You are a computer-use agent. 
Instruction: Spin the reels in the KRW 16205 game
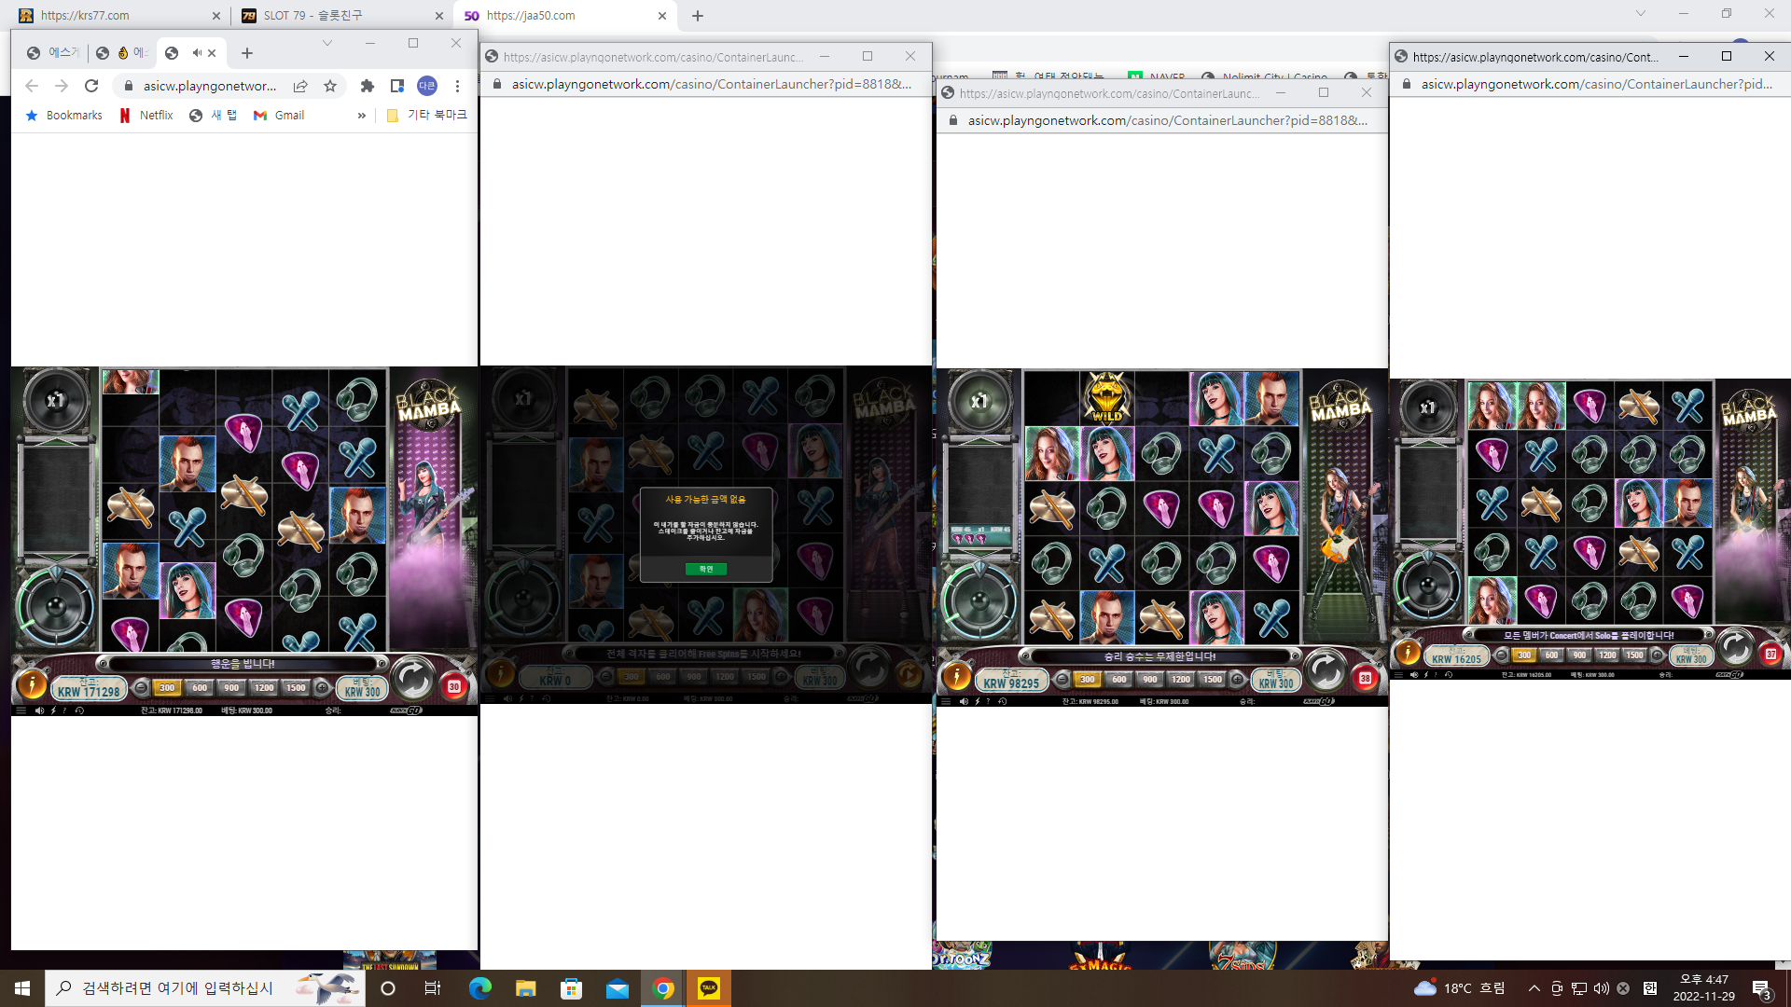[1735, 646]
